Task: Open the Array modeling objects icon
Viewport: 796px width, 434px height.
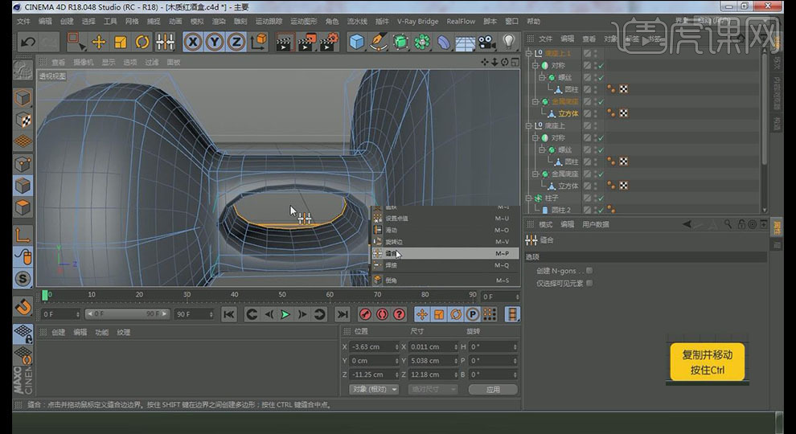Action: coord(422,42)
